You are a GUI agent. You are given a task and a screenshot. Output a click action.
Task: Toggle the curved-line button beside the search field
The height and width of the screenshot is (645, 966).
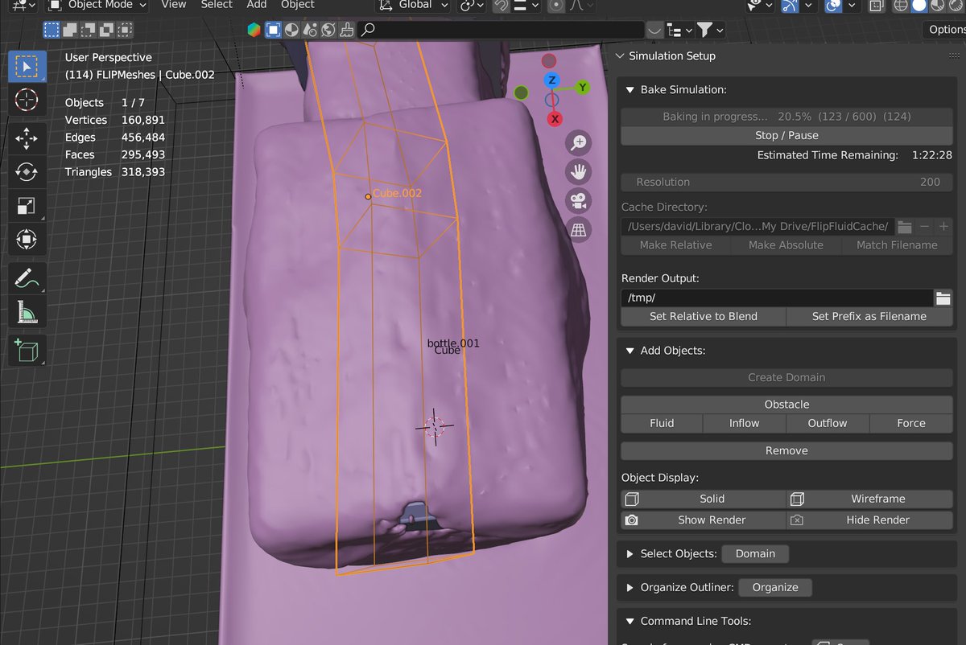click(x=655, y=31)
